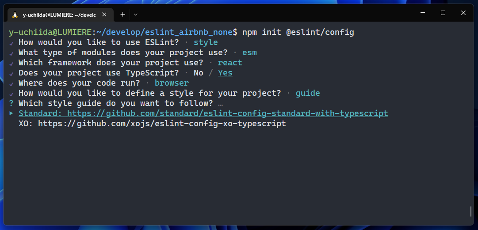Click 'Does your project use TypeScript?' question
Screen dimensions: 478x230
[99, 73]
